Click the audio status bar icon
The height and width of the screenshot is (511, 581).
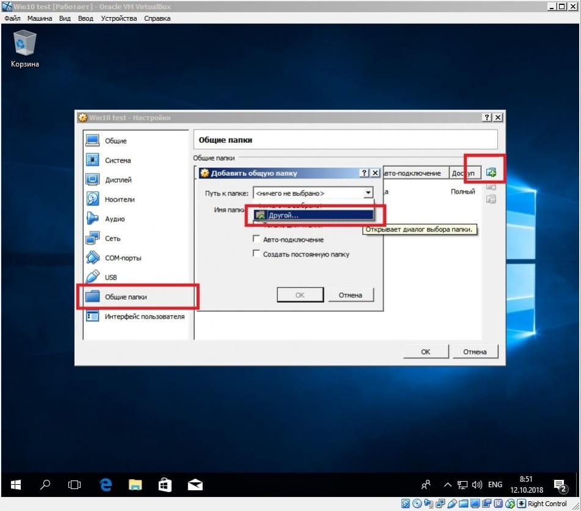pyautogui.click(x=429, y=504)
